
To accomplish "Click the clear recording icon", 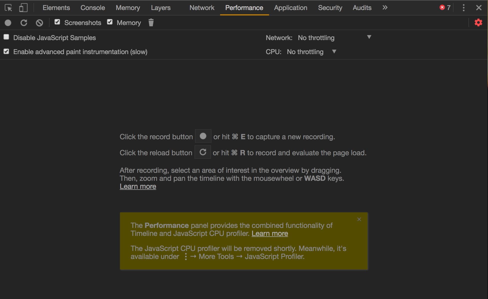I will tap(39, 23).
